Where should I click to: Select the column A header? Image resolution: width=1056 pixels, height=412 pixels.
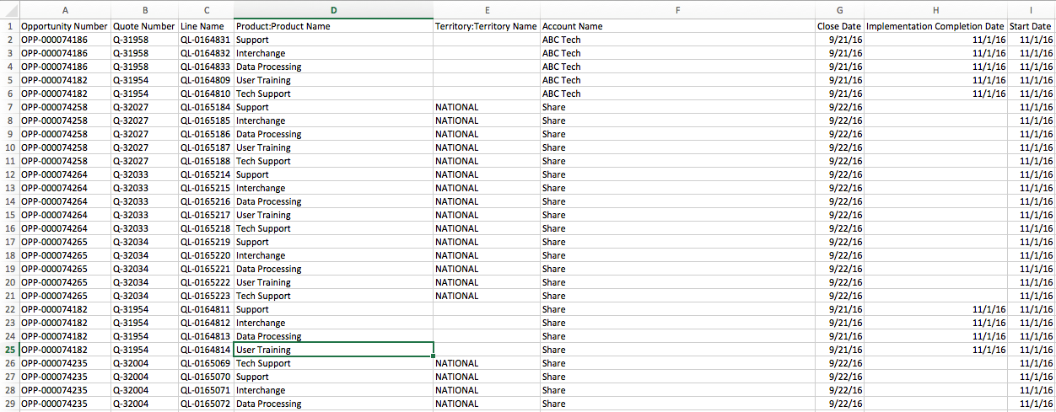pyautogui.click(x=65, y=9)
